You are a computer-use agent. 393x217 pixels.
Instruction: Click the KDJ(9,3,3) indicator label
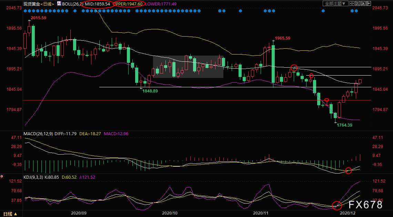33,177
